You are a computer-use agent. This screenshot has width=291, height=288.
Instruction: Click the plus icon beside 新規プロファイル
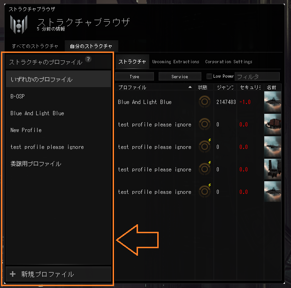pos(13,274)
